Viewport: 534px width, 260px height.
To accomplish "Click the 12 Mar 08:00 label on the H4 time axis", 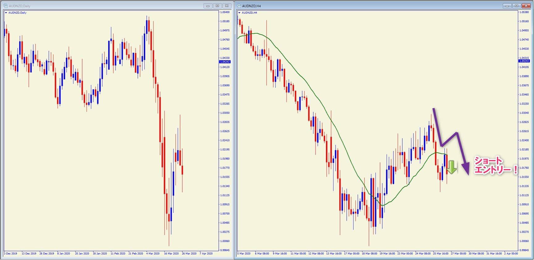I will pyautogui.click(x=316, y=254).
